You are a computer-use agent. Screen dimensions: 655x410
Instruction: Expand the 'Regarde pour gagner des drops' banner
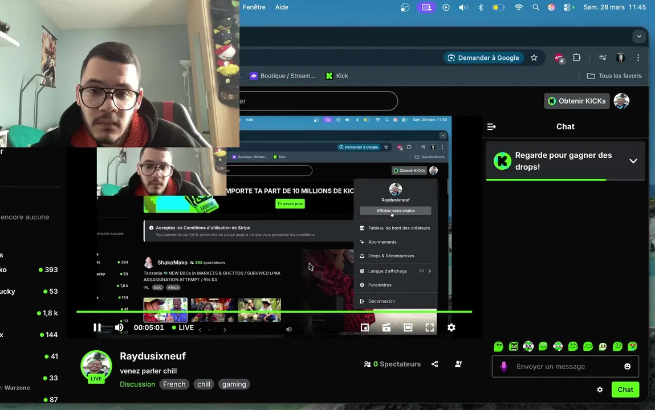633,161
